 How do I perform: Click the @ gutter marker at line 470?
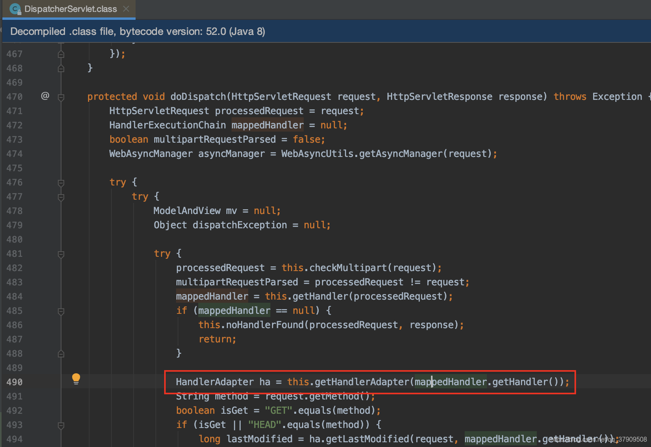(x=45, y=96)
